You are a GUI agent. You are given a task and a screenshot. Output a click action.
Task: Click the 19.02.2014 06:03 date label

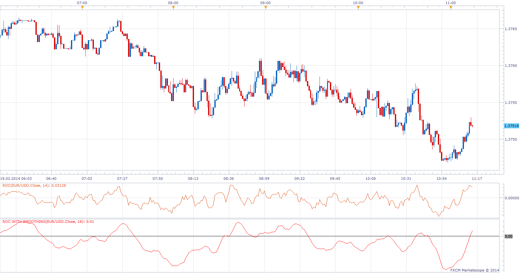16,179
